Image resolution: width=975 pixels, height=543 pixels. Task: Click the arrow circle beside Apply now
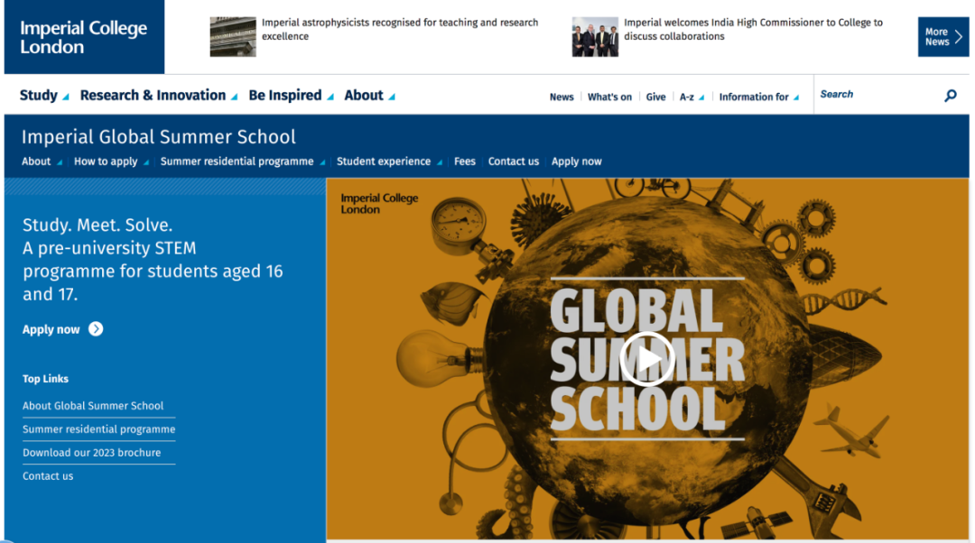(x=96, y=328)
